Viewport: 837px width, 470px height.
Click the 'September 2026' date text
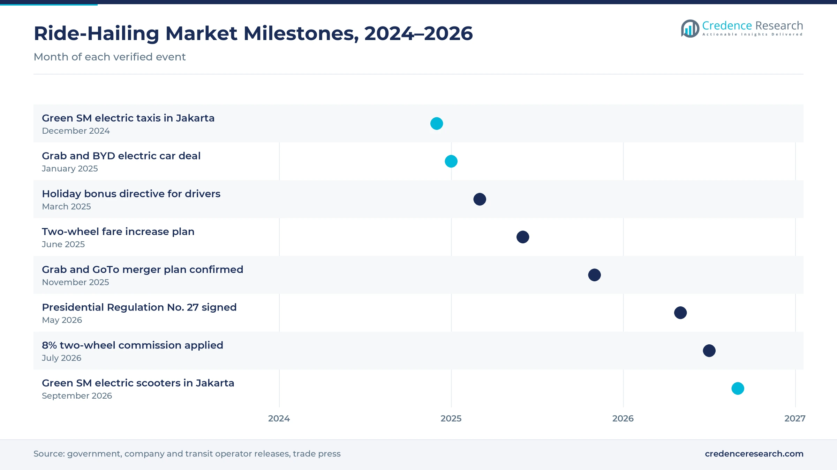tap(77, 396)
